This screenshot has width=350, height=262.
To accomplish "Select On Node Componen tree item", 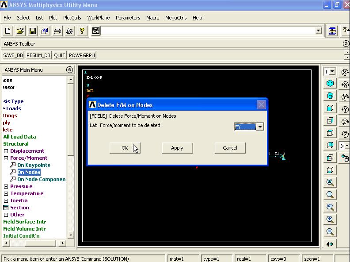I will coord(42,179).
